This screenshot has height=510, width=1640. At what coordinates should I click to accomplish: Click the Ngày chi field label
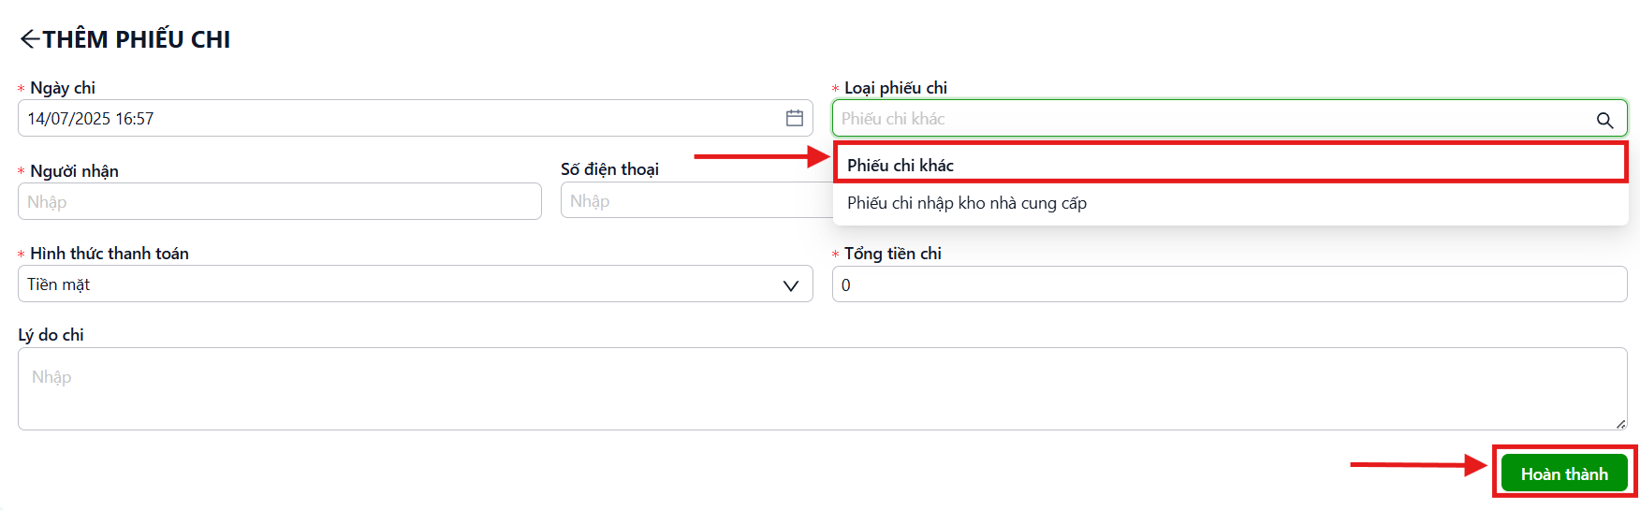(63, 88)
